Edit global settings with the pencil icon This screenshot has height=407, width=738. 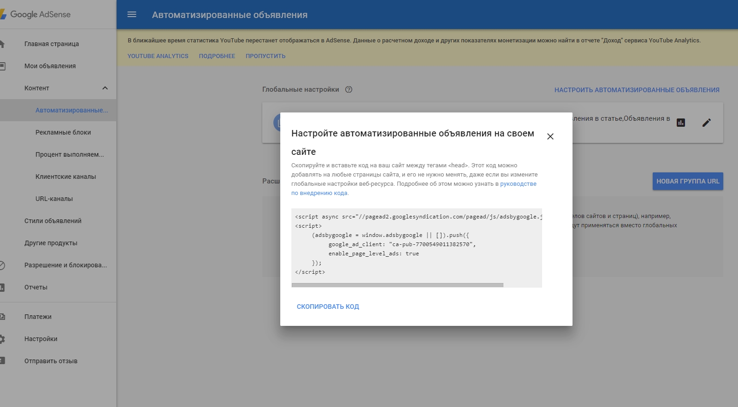click(706, 123)
